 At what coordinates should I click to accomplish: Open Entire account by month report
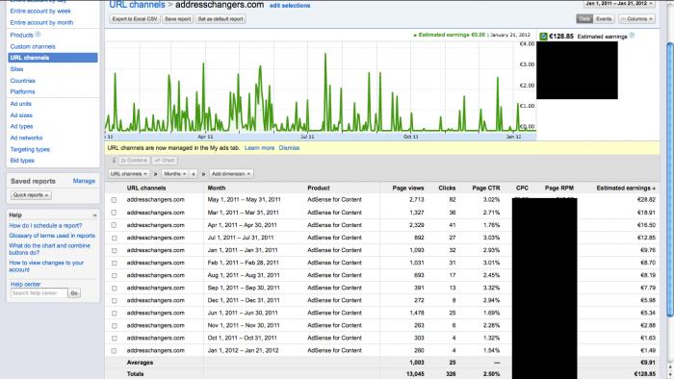click(41, 22)
